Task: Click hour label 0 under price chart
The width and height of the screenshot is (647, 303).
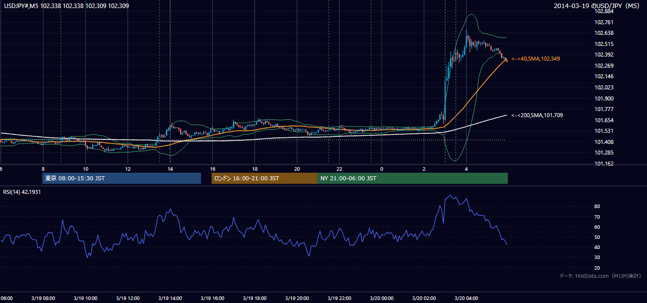Action: point(382,169)
